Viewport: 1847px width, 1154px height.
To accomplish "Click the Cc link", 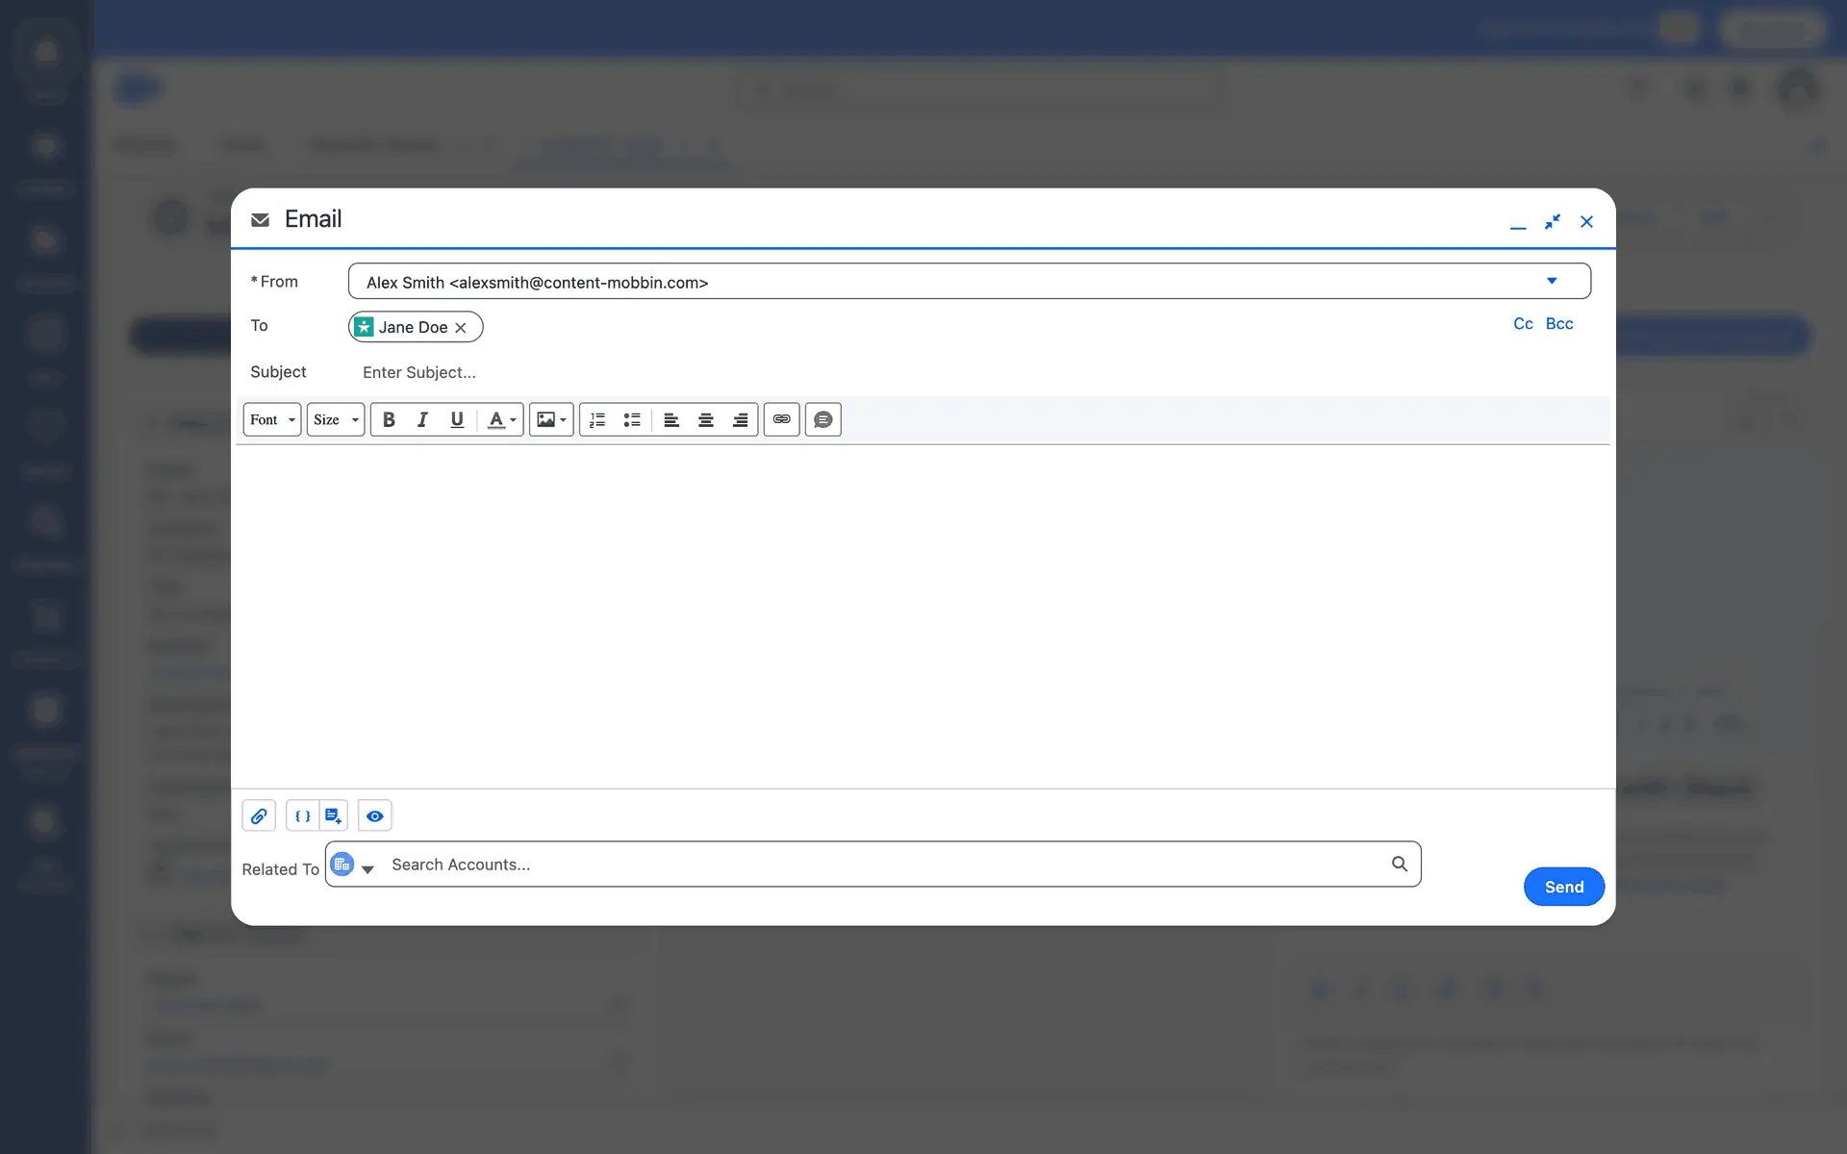I will [1523, 324].
